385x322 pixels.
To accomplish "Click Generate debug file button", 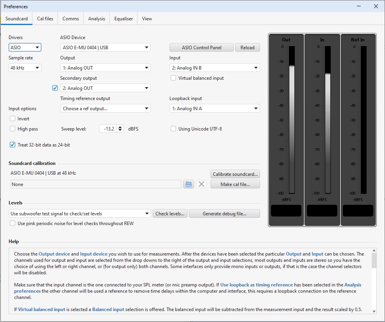I will [225, 213].
